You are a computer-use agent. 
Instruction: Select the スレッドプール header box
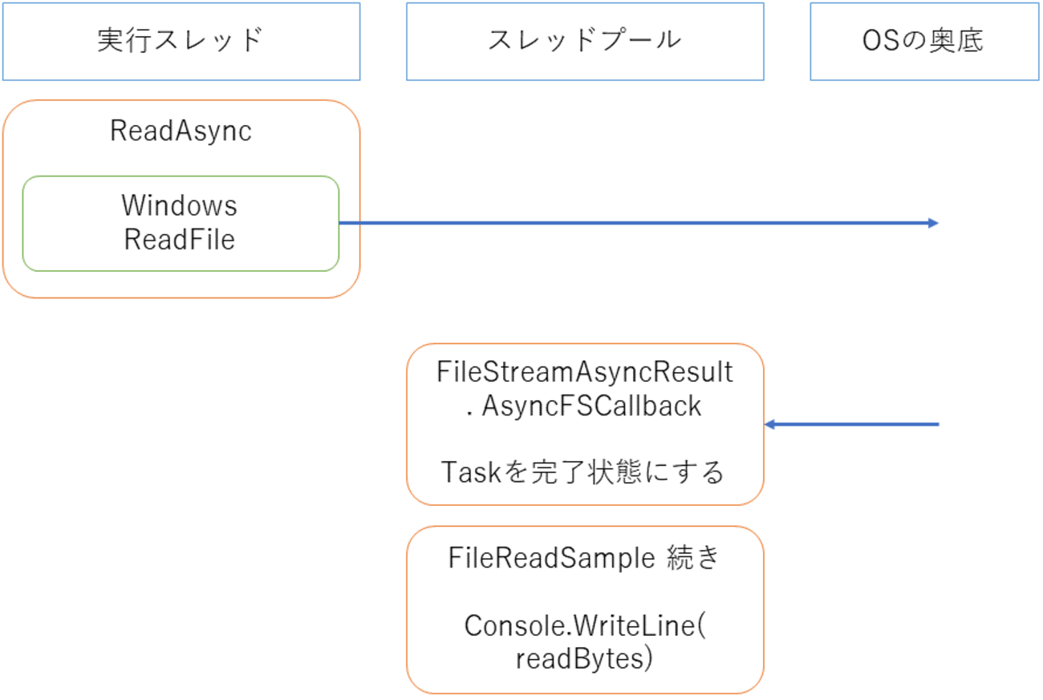click(584, 41)
